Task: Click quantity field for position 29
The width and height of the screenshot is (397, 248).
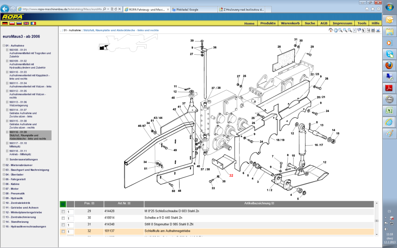Action: click(x=71, y=212)
